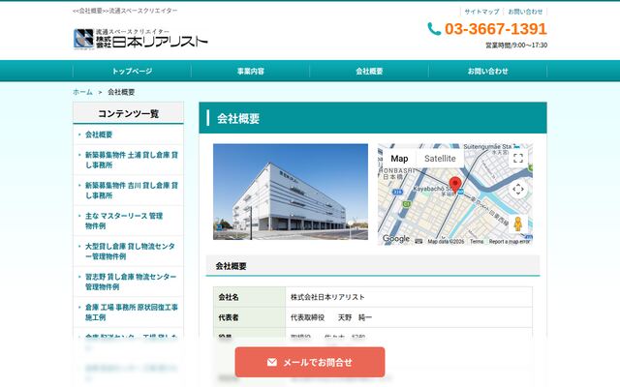Click the 代表者 row header
This screenshot has width=620, height=387.
click(250, 317)
